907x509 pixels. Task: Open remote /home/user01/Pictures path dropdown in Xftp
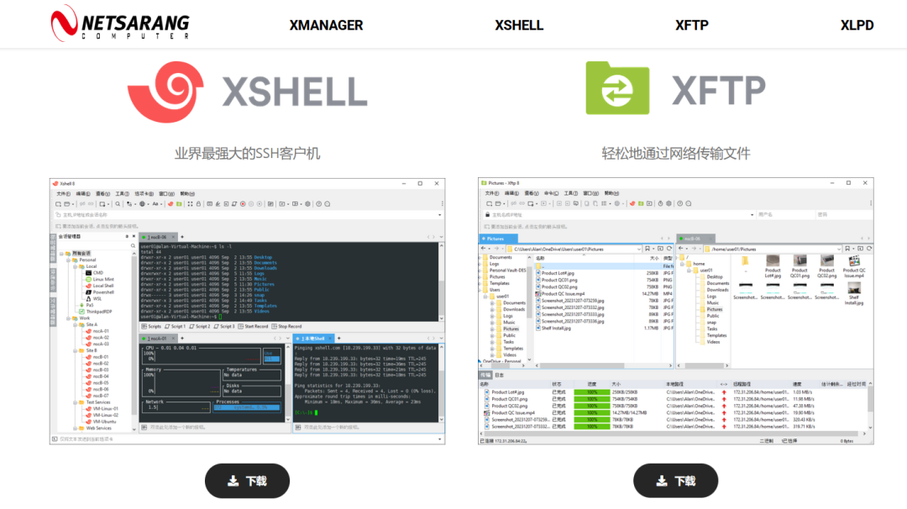pos(839,249)
